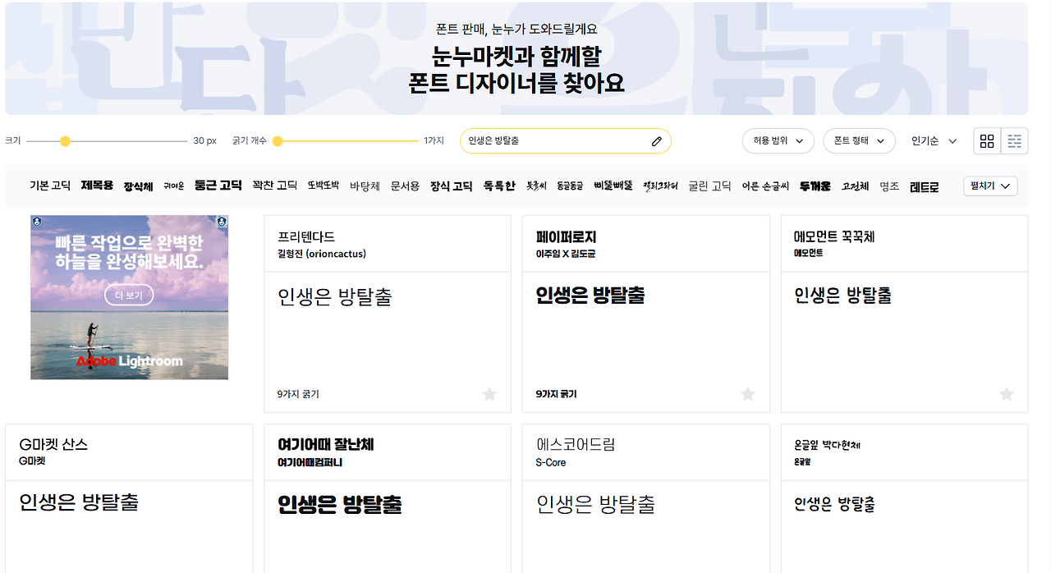Switch to list view layout icon
The width and height of the screenshot is (1051, 573).
1014,140
